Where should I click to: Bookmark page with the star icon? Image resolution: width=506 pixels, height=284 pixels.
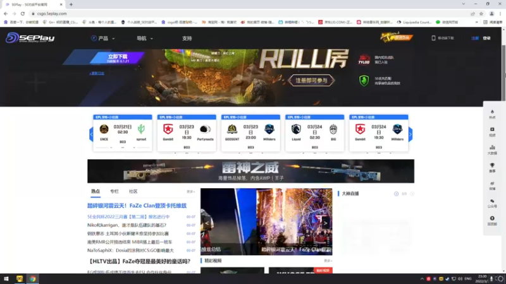click(x=481, y=13)
